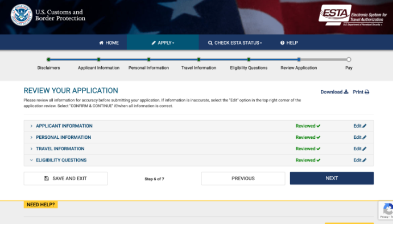Click the Pay progress step circle
393x225 pixels.
point(349,60)
